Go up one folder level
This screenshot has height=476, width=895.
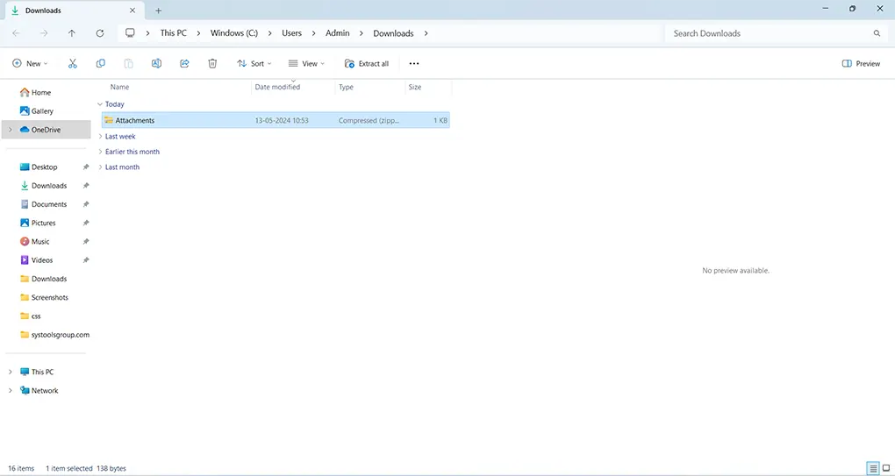click(x=72, y=33)
